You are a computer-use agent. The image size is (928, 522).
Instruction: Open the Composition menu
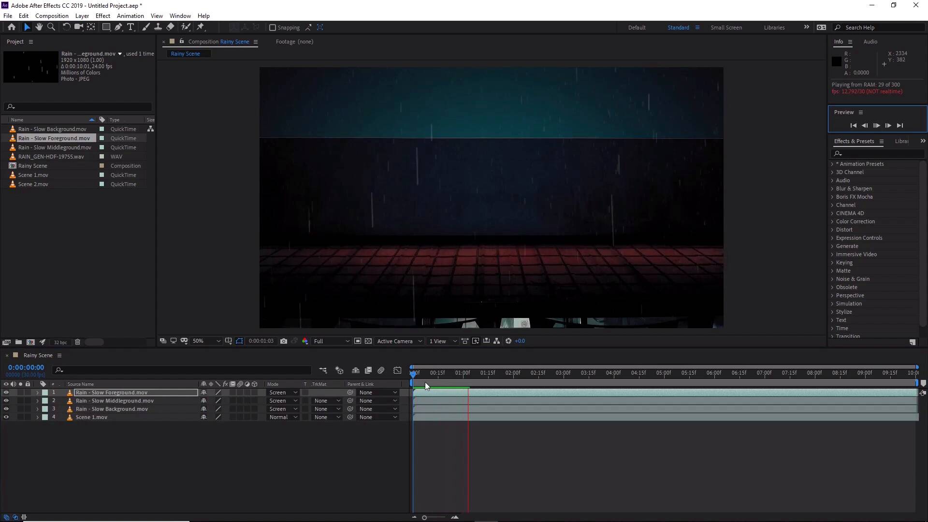click(52, 16)
